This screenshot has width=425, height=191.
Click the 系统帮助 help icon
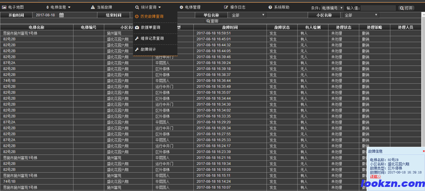coord(270,7)
